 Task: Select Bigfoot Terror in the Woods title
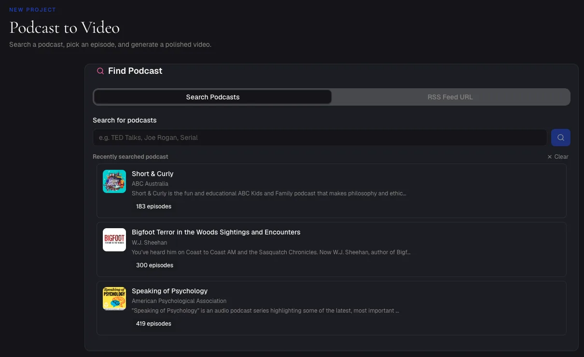pyautogui.click(x=216, y=232)
